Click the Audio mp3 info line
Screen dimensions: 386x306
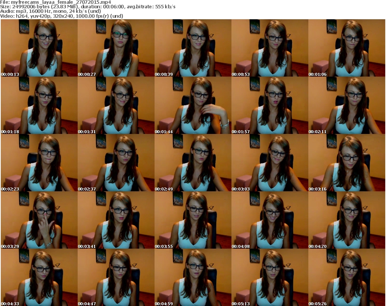point(51,11)
